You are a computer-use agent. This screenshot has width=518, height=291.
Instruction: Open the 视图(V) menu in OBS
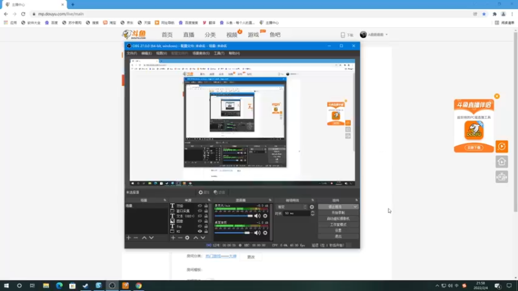[x=161, y=53]
